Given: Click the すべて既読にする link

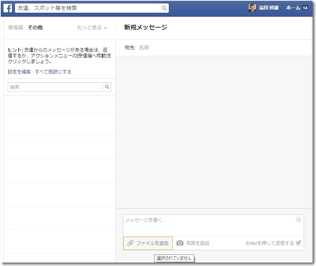Looking at the screenshot, I should click(x=53, y=72).
